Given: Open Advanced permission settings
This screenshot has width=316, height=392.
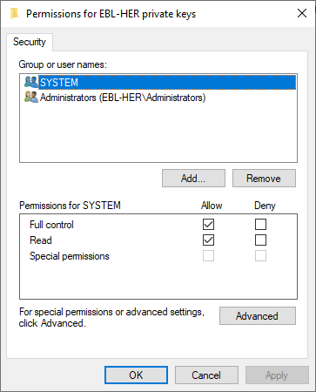Looking at the screenshot, I should coord(258,316).
